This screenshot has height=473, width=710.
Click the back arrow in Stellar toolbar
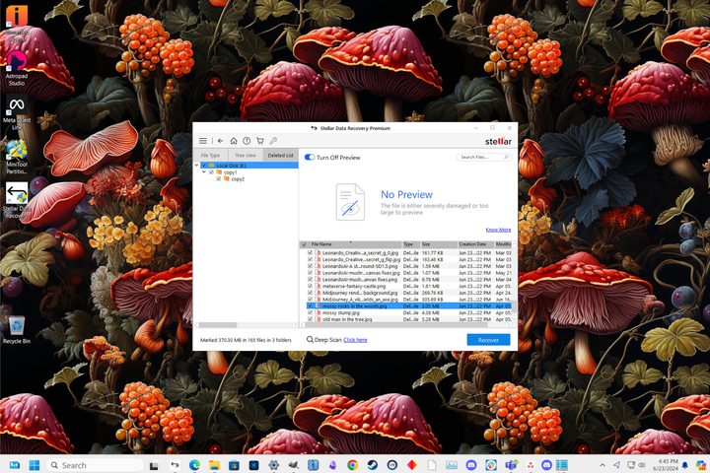[221, 141]
